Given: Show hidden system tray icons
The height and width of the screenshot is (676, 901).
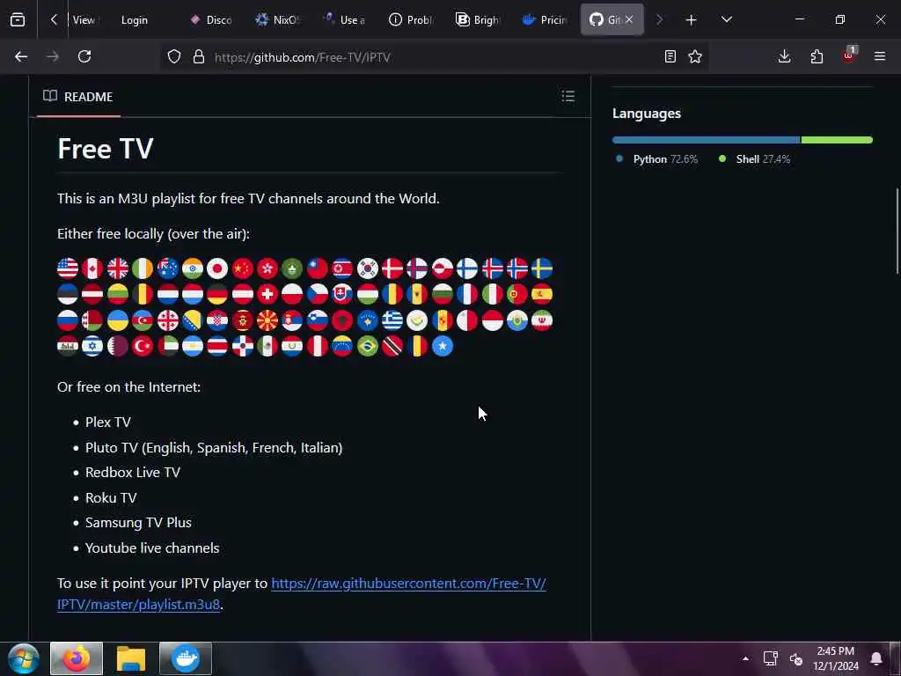Looking at the screenshot, I should [x=745, y=658].
